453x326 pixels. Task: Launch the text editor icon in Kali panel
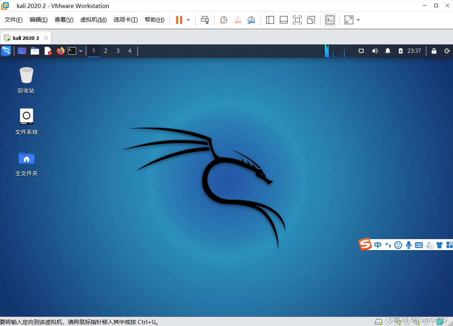click(x=48, y=51)
